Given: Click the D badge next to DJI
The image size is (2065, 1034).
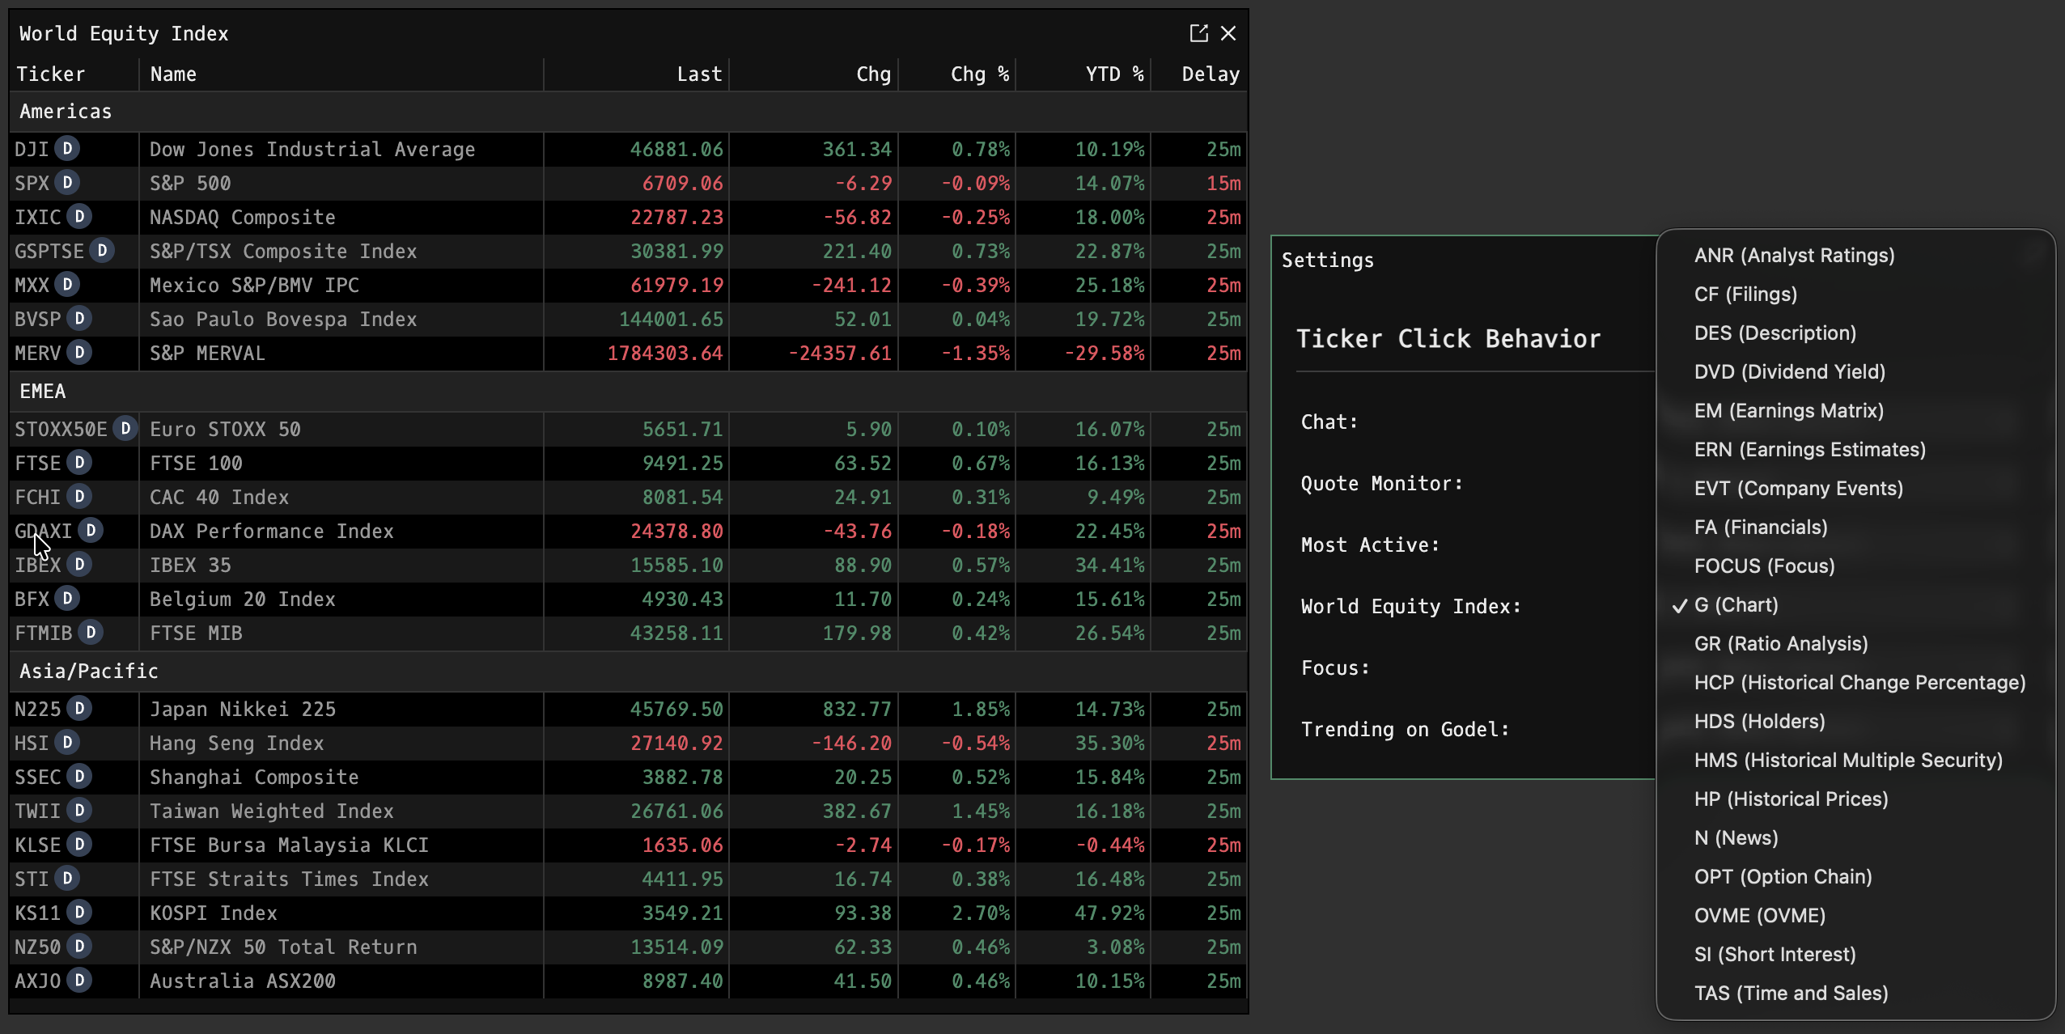Looking at the screenshot, I should [68, 149].
